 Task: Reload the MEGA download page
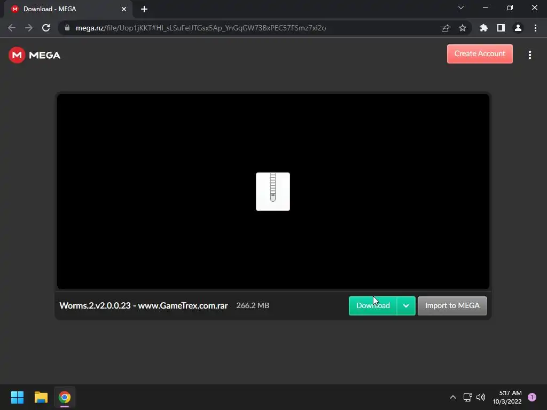click(x=46, y=28)
